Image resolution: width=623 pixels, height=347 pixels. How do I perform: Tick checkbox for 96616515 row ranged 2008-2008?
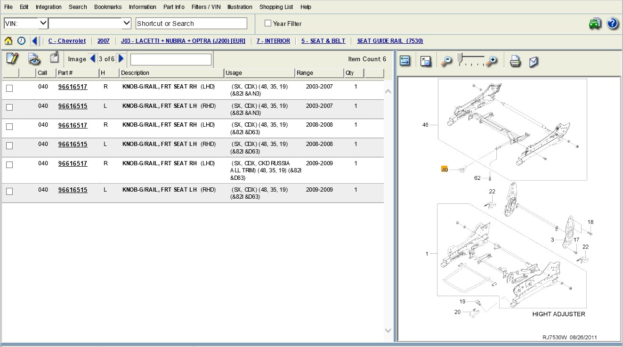(x=9, y=145)
